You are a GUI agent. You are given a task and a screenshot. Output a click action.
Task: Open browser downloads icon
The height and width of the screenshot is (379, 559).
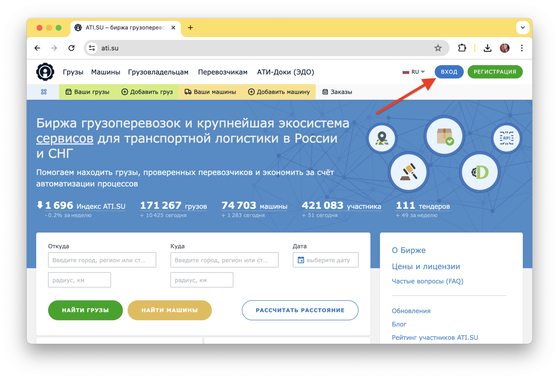tap(487, 48)
